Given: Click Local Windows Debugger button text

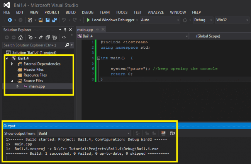Looking at the screenshot, I should tap(113, 20).
